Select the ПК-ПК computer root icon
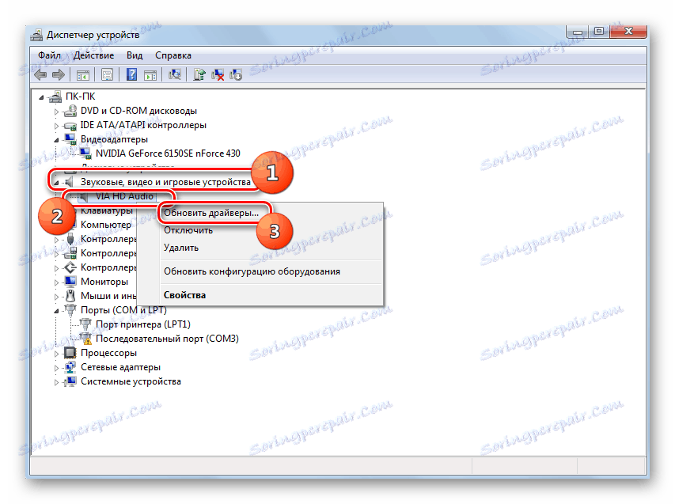 55,97
